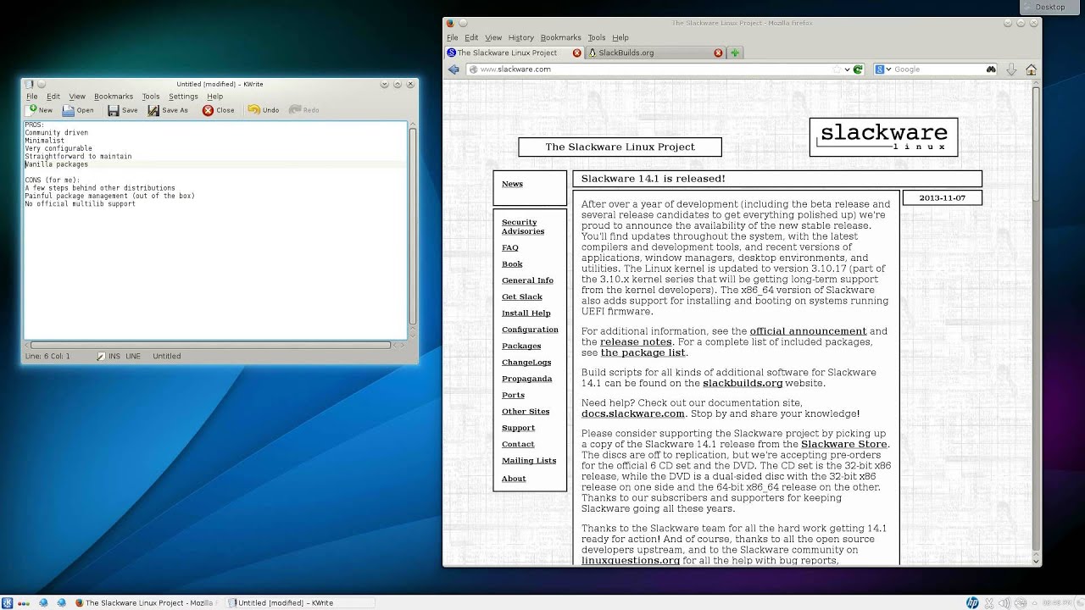The width and height of the screenshot is (1085, 610).
Task: Open a new tab with green plus icon
Action: click(735, 53)
